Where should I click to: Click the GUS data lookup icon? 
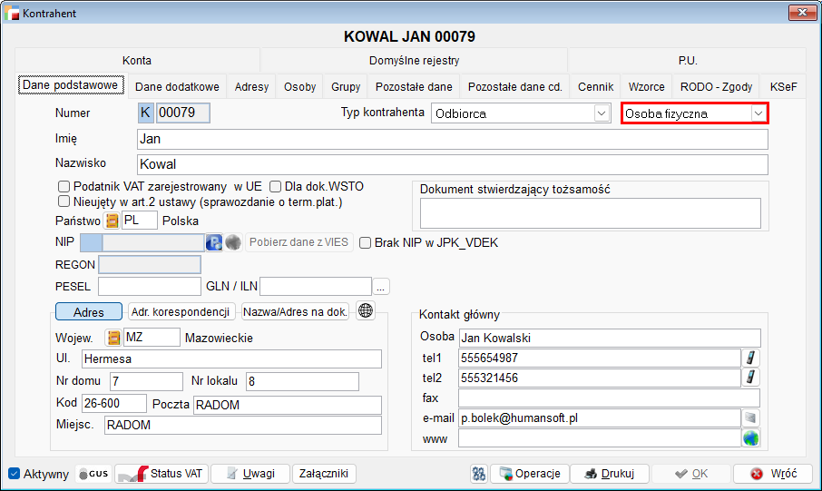(x=94, y=474)
